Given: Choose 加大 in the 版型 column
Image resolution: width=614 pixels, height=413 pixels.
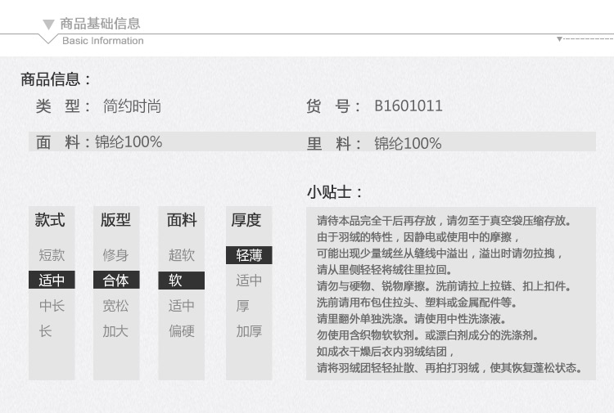Looking at the screenshot, I should click(x=115, y=331).
